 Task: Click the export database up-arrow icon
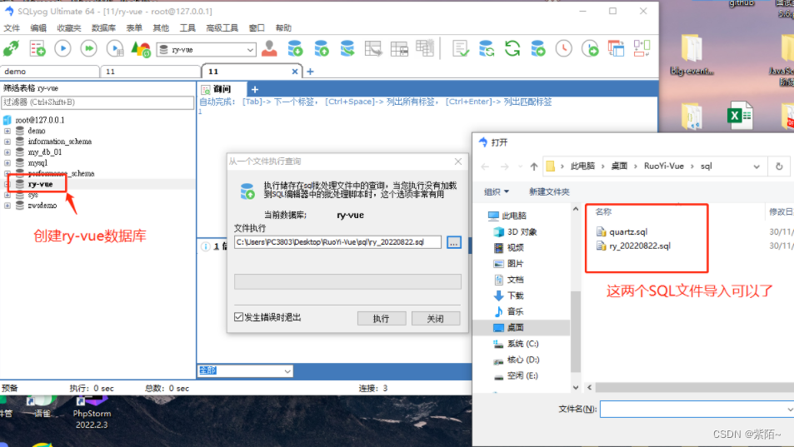point(322,48)
